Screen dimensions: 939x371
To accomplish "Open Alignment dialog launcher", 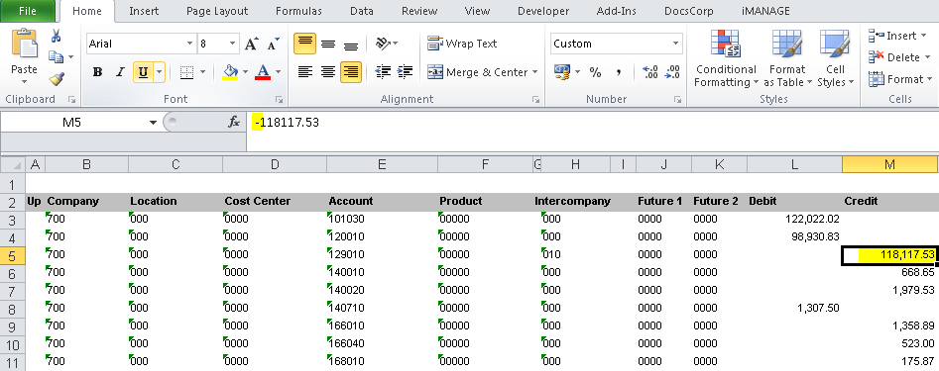I will pyautogui.click(x=535, y=100).
